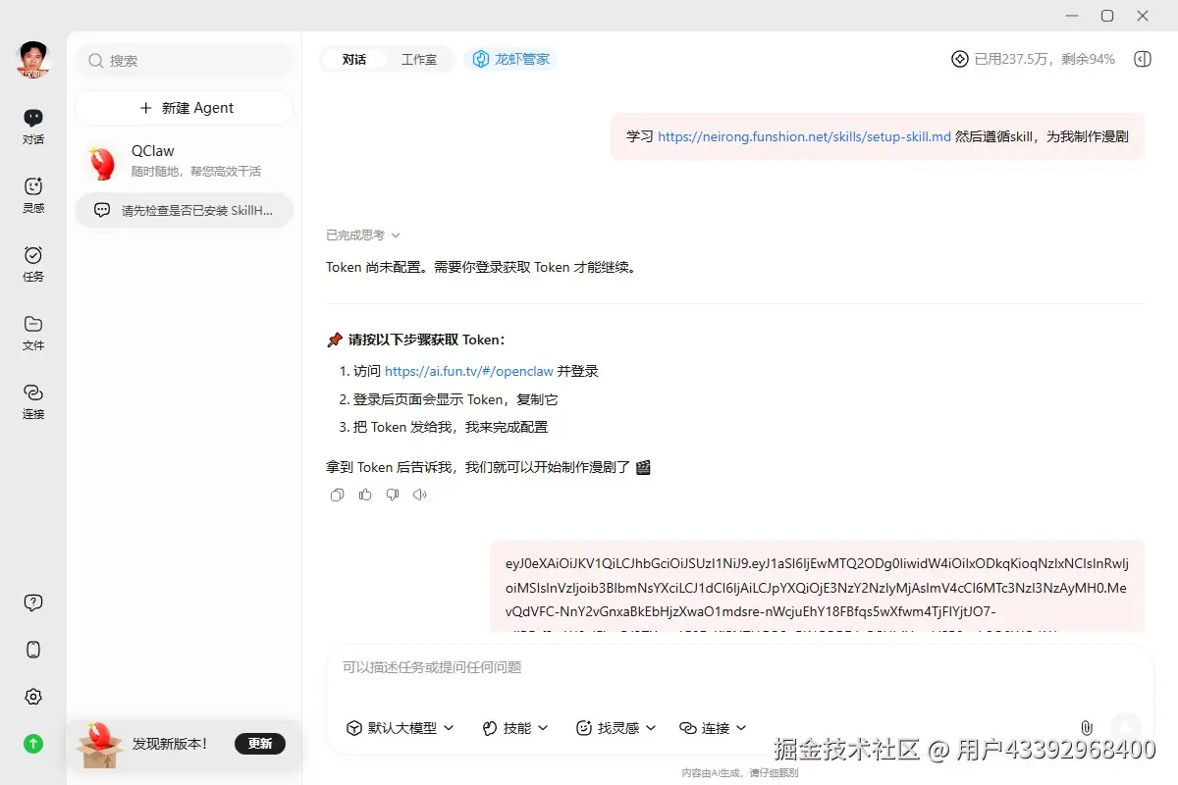The width and height of the screenshot is (1178, 785).
Task: Toggle the right side panel icon
Action: click(x=1142, y=59)
